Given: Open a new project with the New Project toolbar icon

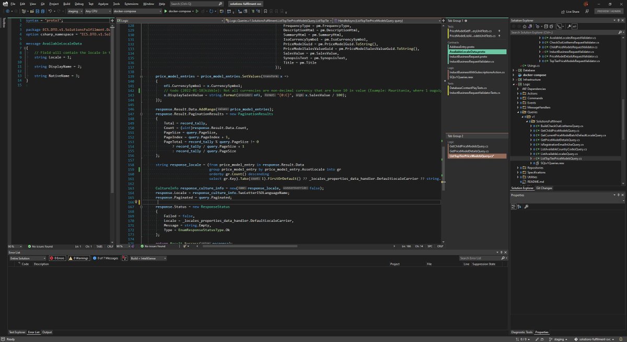Looking at the screenshot, I should (23, 10).
